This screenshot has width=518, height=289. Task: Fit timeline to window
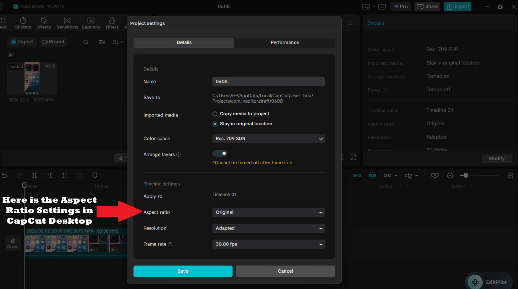click(435, 175)
